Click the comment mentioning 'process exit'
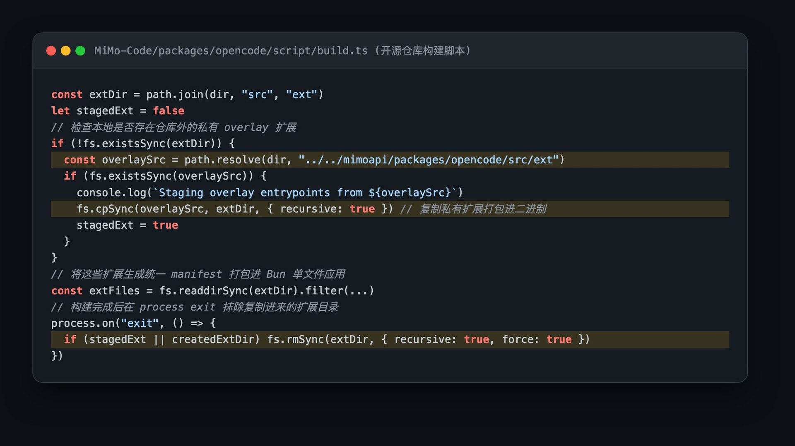 (x=195, y=307)
